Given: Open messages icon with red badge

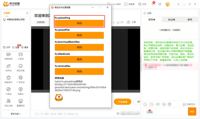Looking at the screenshot, I should pos(153,4).
